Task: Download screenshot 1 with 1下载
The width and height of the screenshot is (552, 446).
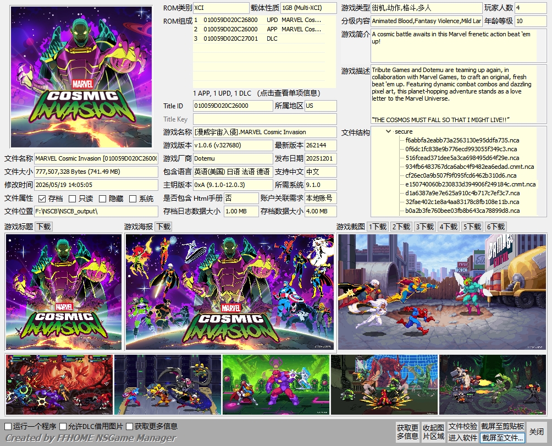Action: (x=378, y=227)
